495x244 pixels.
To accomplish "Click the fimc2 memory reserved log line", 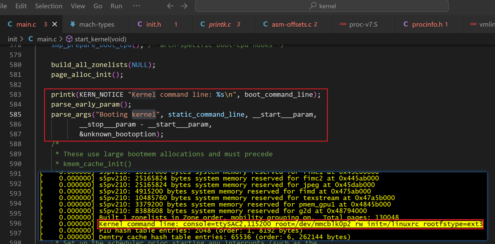I will [x=239, y=178].
